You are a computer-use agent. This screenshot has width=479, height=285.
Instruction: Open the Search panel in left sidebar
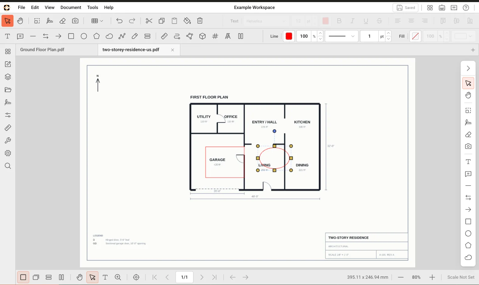(8, 166)
